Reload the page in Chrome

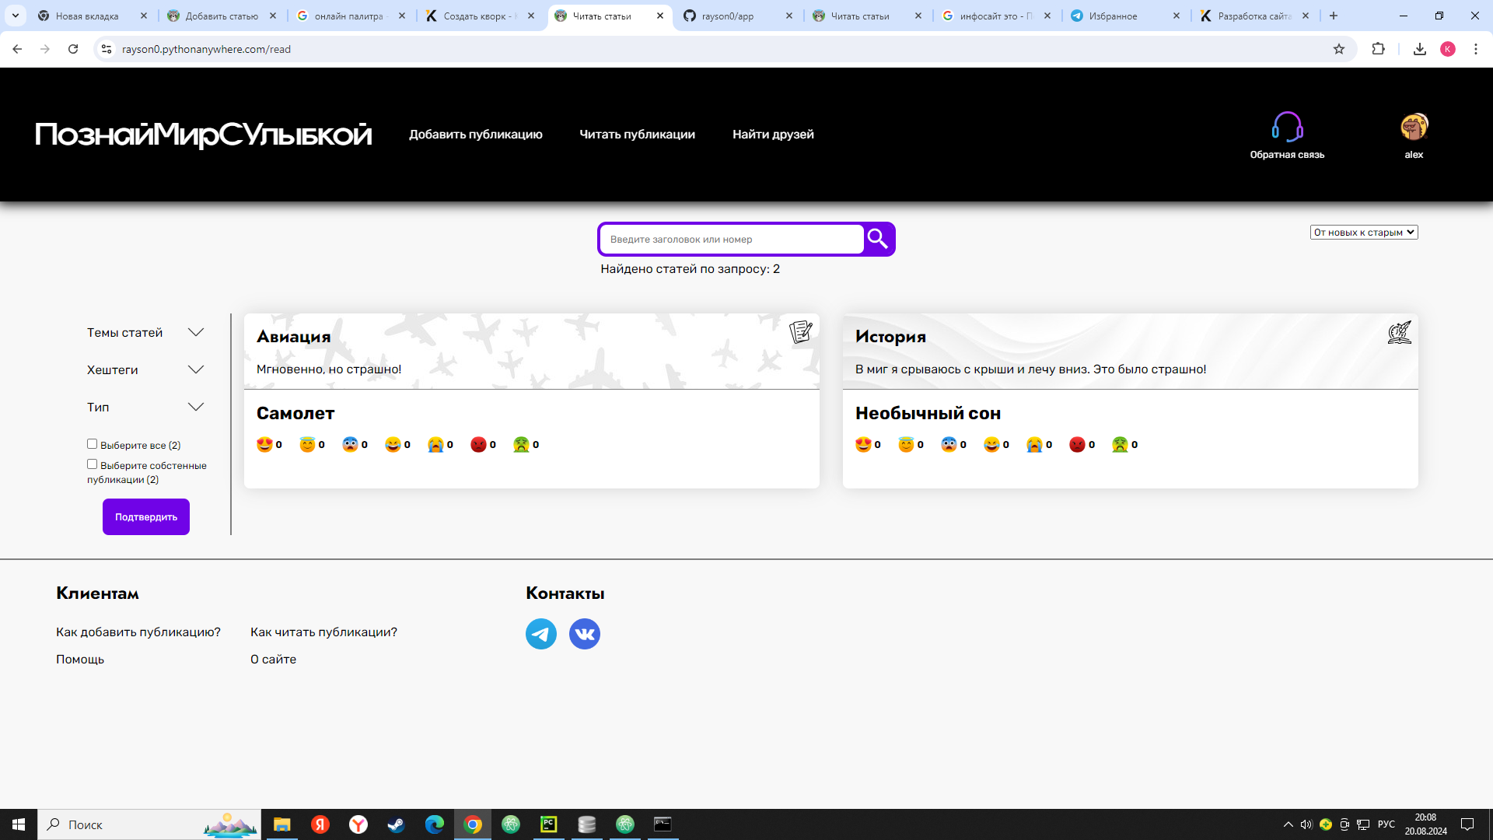point(73,49)
